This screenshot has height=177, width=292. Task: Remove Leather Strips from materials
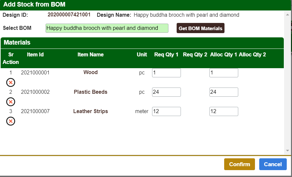pyautogui.click(x=11, y=121)
